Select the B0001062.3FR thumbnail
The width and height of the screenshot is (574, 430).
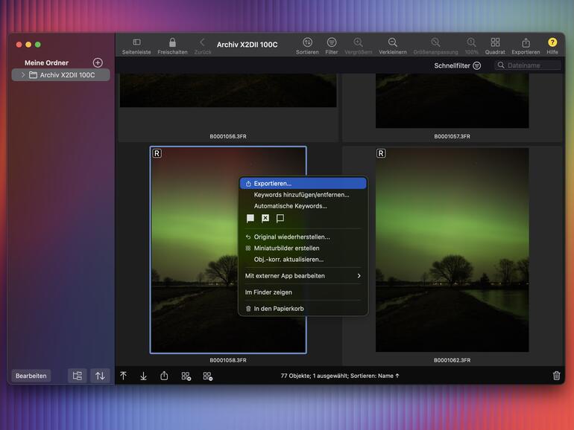[452, 250]
